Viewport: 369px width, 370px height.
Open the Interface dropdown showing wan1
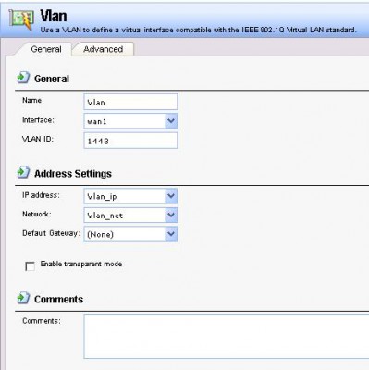click(130, 121)
